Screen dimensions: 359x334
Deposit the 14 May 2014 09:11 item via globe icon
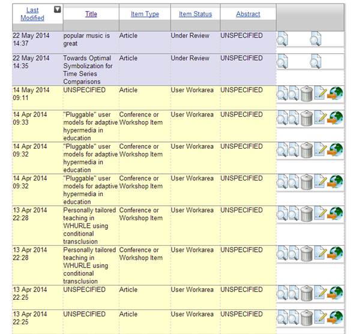coord(335,93)
